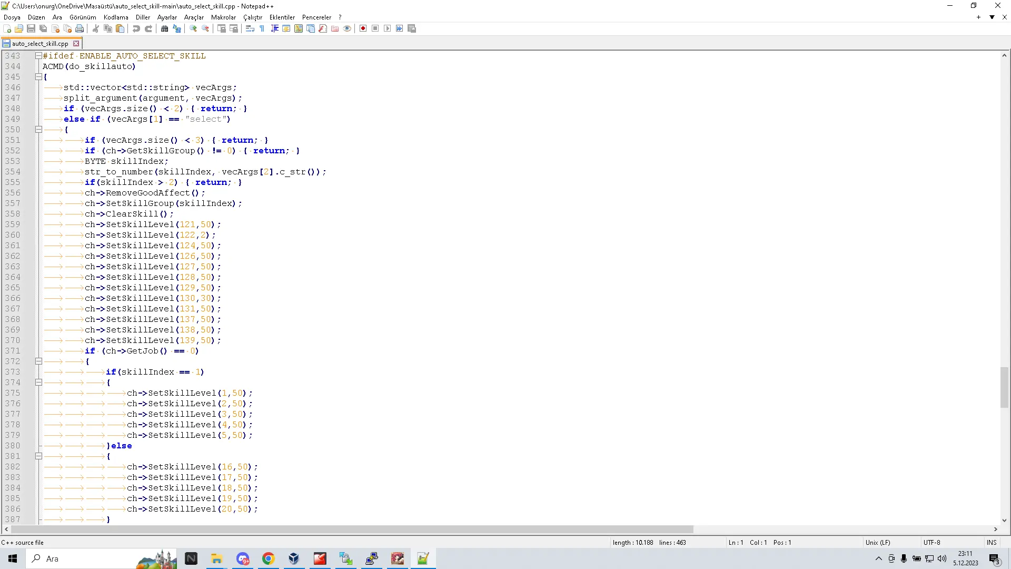Click line number 359 in margin
The height and width of the screenshot is (569, 1011).
[x=13, y=224]
